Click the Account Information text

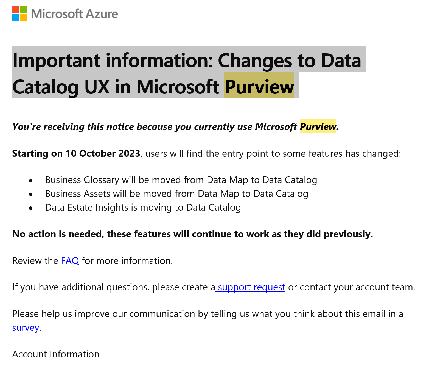56,354
